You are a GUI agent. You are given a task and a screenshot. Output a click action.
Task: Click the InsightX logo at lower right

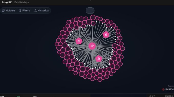[x=168, y=89]
